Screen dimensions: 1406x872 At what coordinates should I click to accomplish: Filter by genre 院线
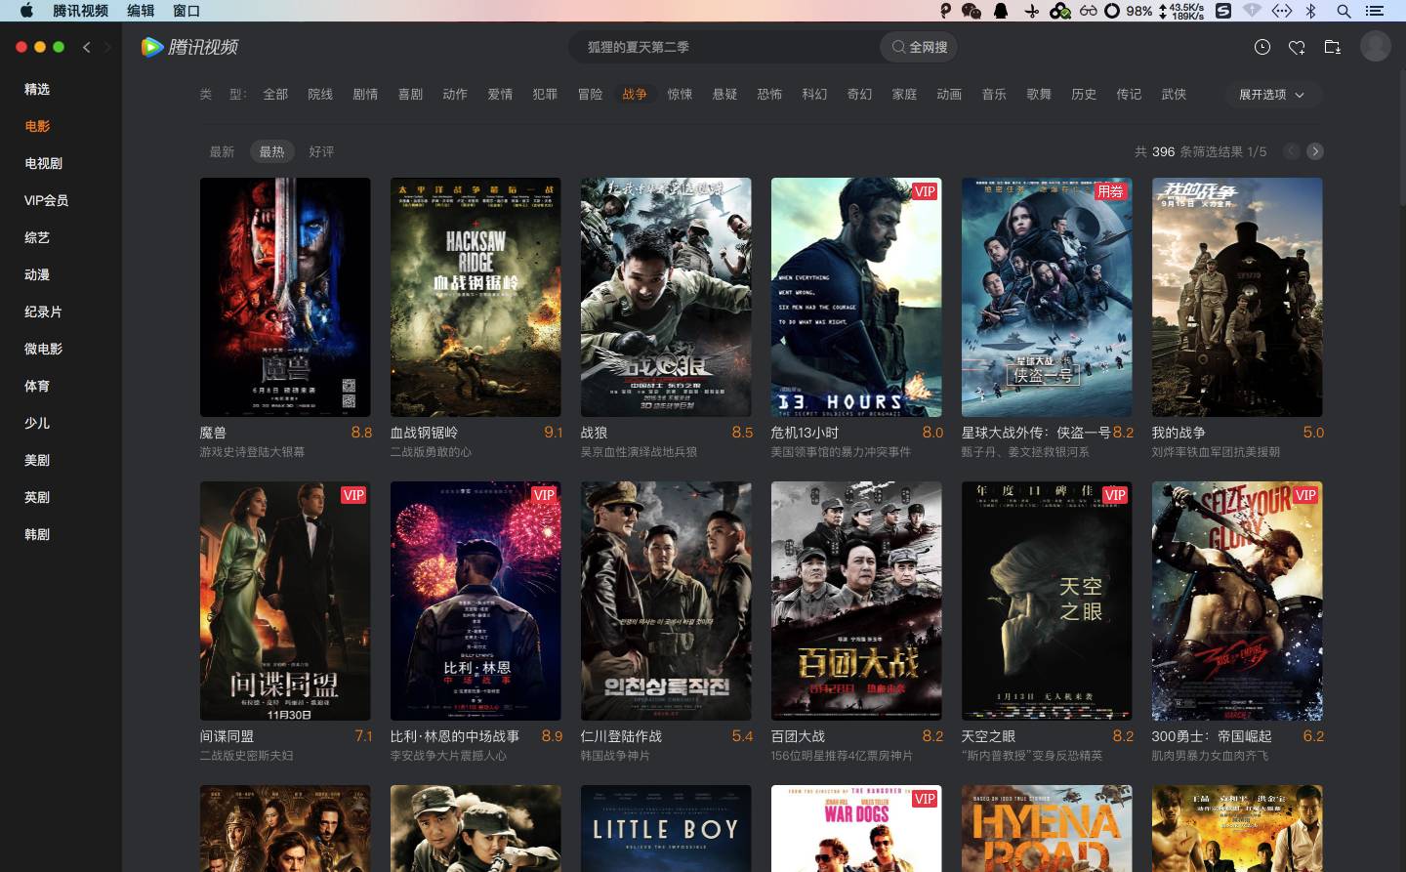click(x=320, y=95)
